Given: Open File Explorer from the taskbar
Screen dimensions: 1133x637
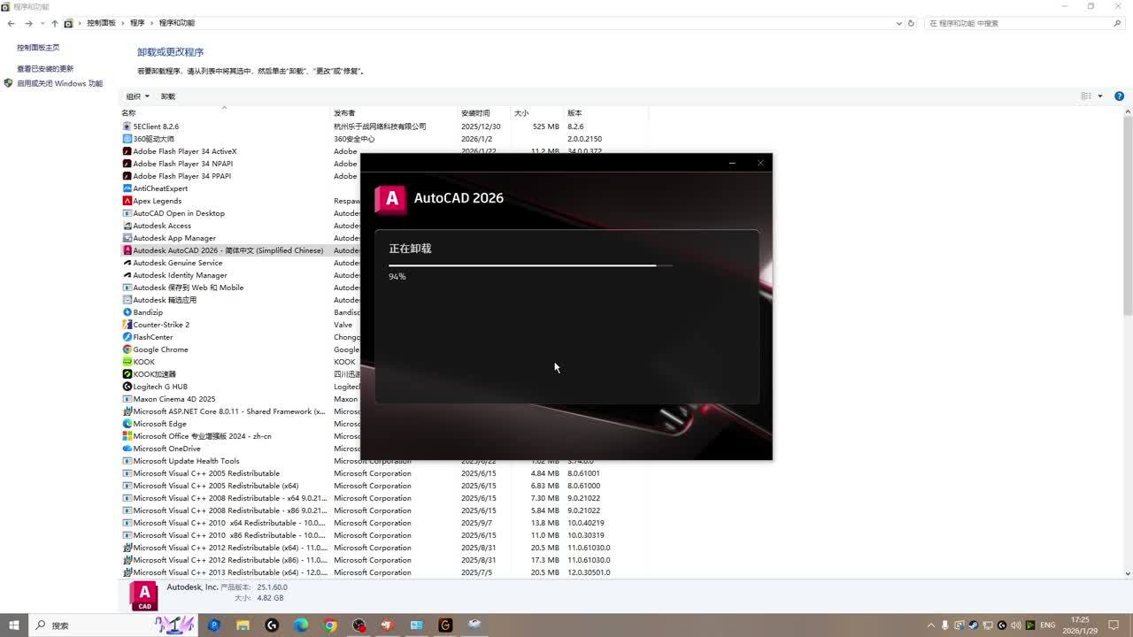Looking at the screenshot, I should [x=243, y=625].
